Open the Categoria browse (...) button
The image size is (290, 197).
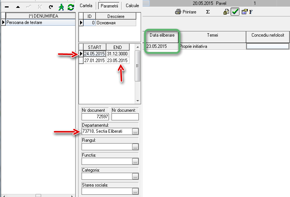tap(135, 176)
